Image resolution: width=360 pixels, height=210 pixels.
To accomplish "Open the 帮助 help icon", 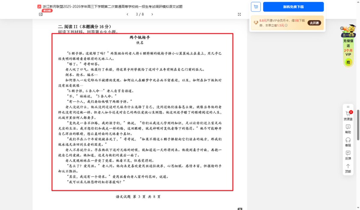I will [348, 129].
